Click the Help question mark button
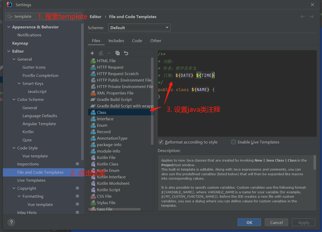The height and width of the screenshot is (232, 322). pyautogui.click(x=11, y=222)
